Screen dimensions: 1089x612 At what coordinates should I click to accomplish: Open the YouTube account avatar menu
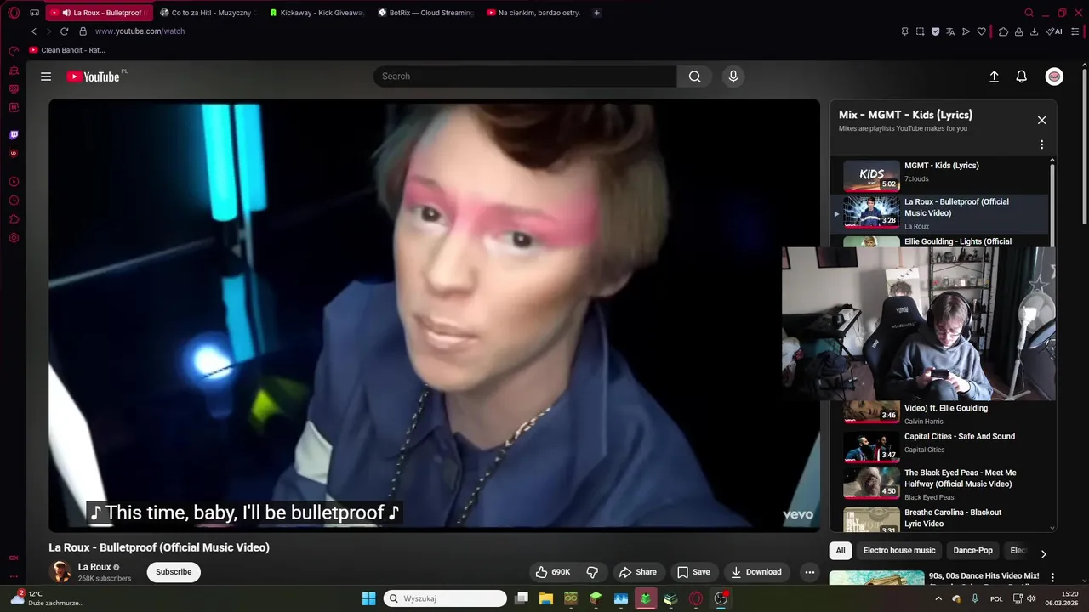(1054, 76)
